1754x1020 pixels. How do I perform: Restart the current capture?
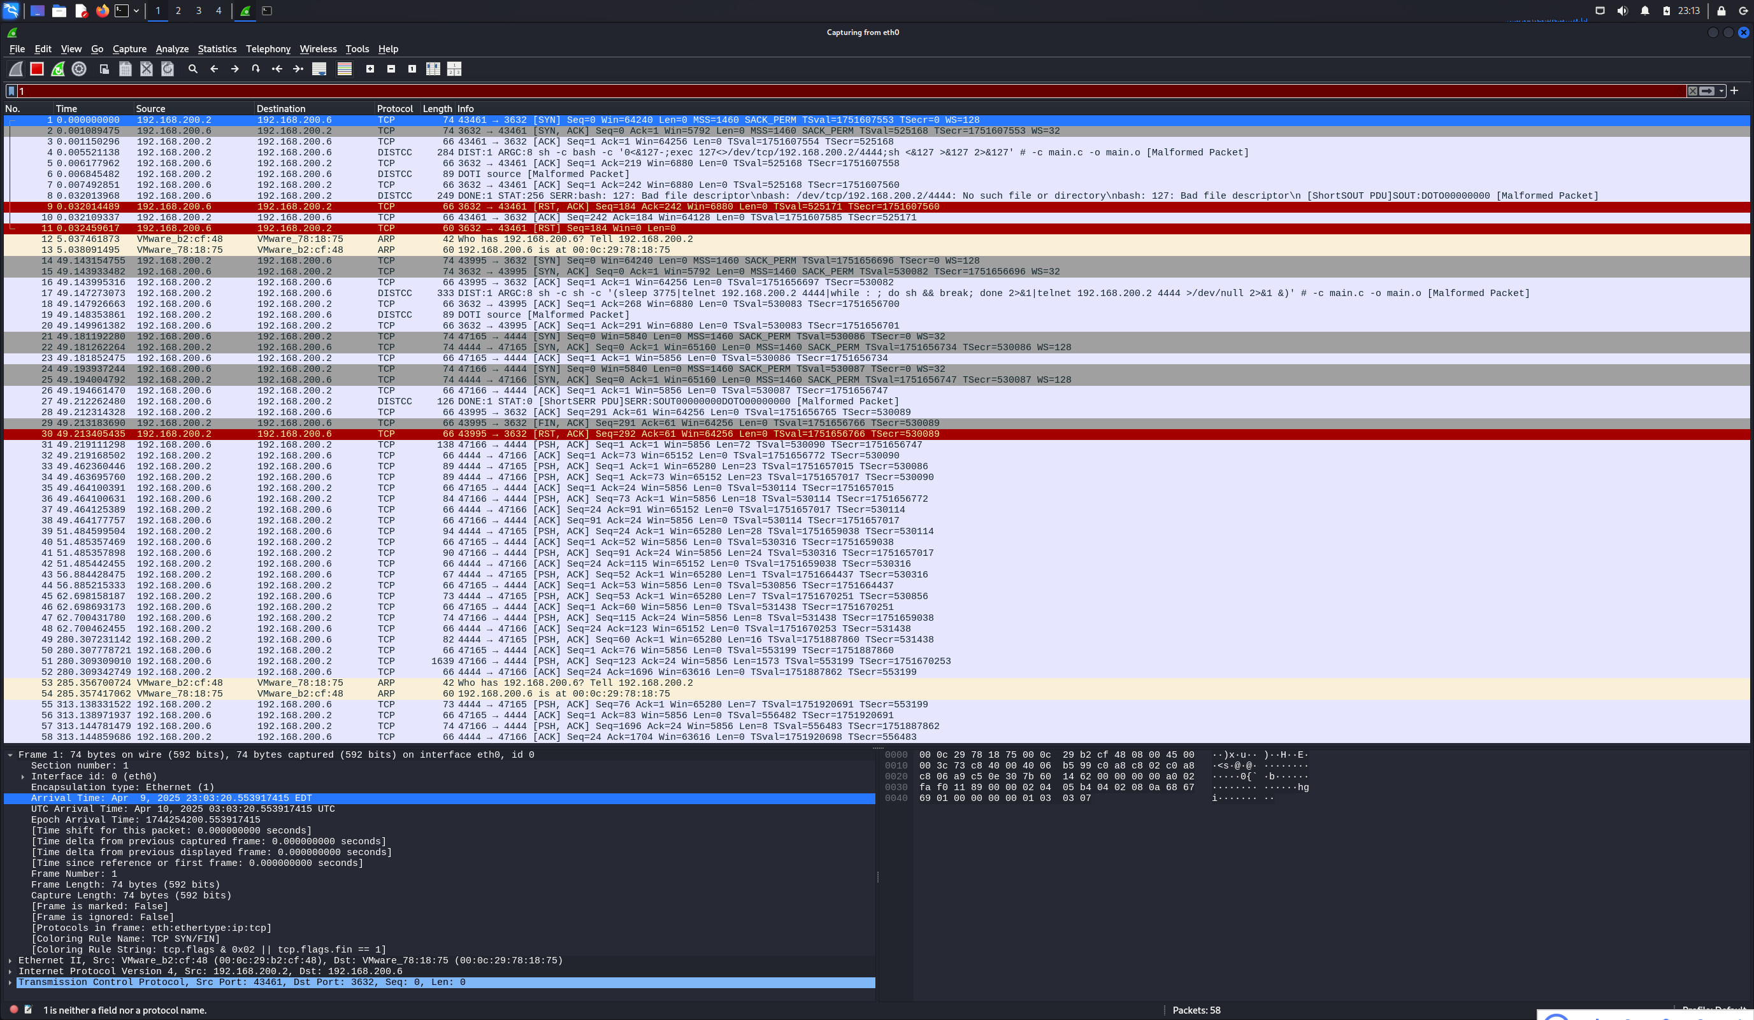coord(59,69)
